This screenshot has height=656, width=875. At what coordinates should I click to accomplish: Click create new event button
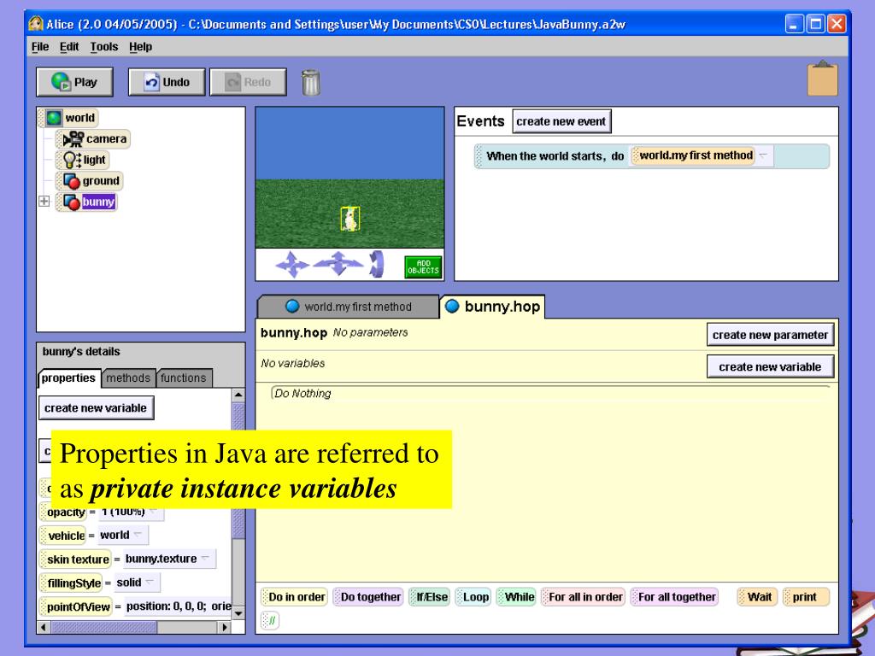tap(561, 121)
